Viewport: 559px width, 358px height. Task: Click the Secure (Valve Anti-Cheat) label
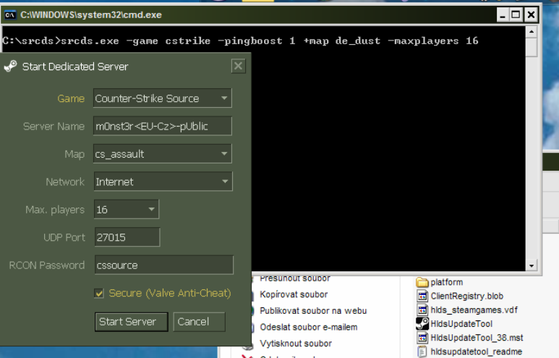170,293
